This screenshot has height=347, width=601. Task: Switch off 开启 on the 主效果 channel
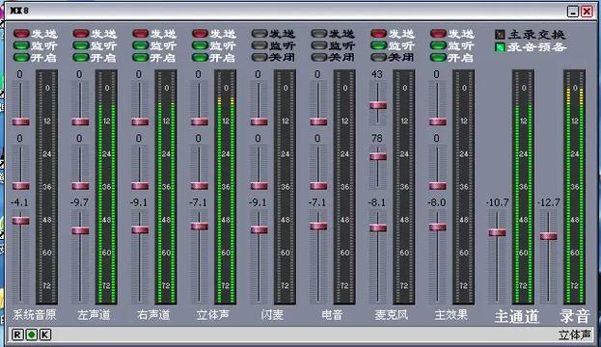[438, 58]
